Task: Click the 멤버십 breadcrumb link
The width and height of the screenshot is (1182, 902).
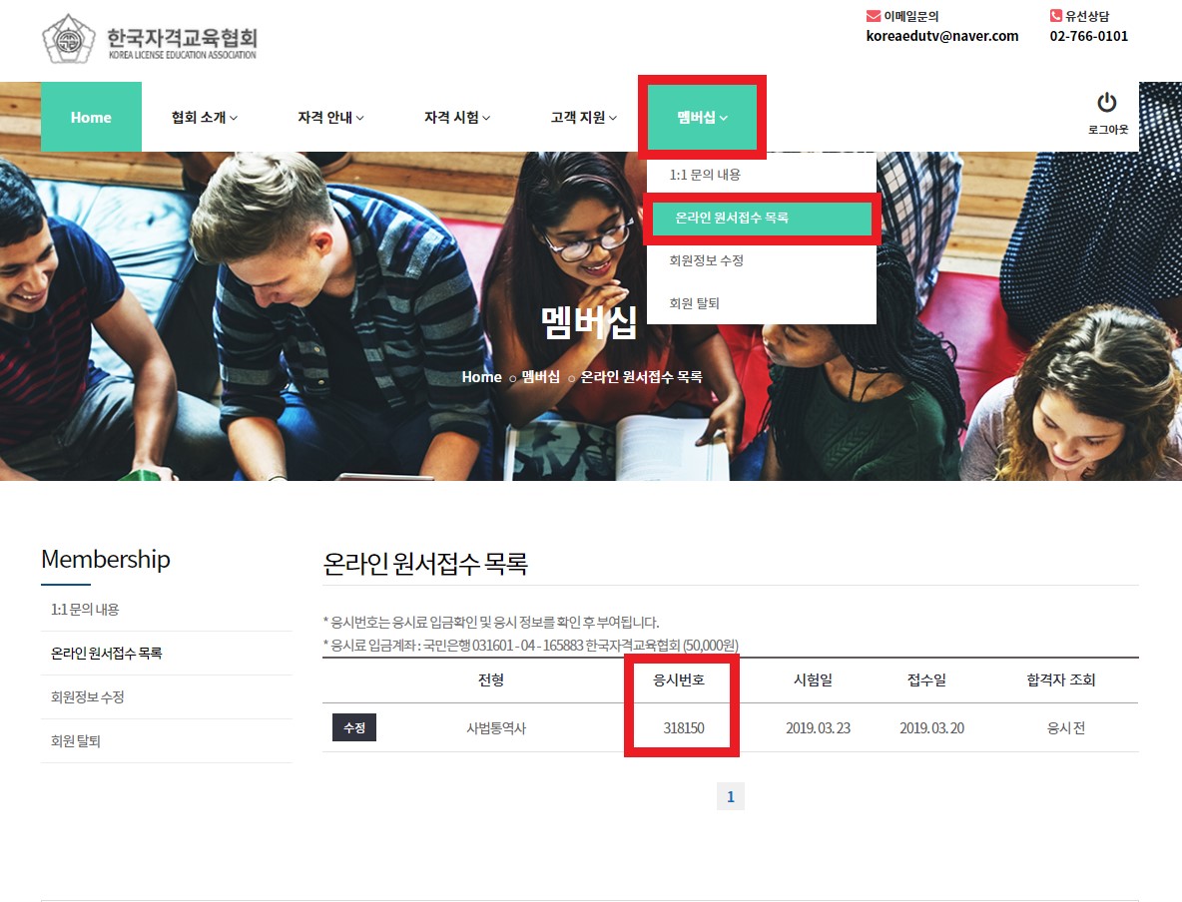Action: [x=541, y=377]
